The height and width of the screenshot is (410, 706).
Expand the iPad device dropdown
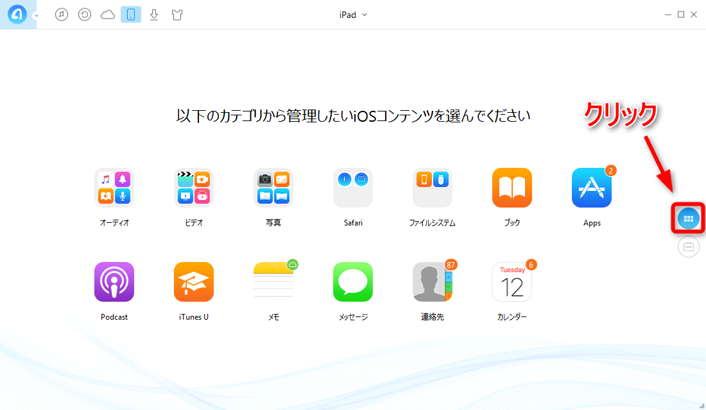coord(353,15)
